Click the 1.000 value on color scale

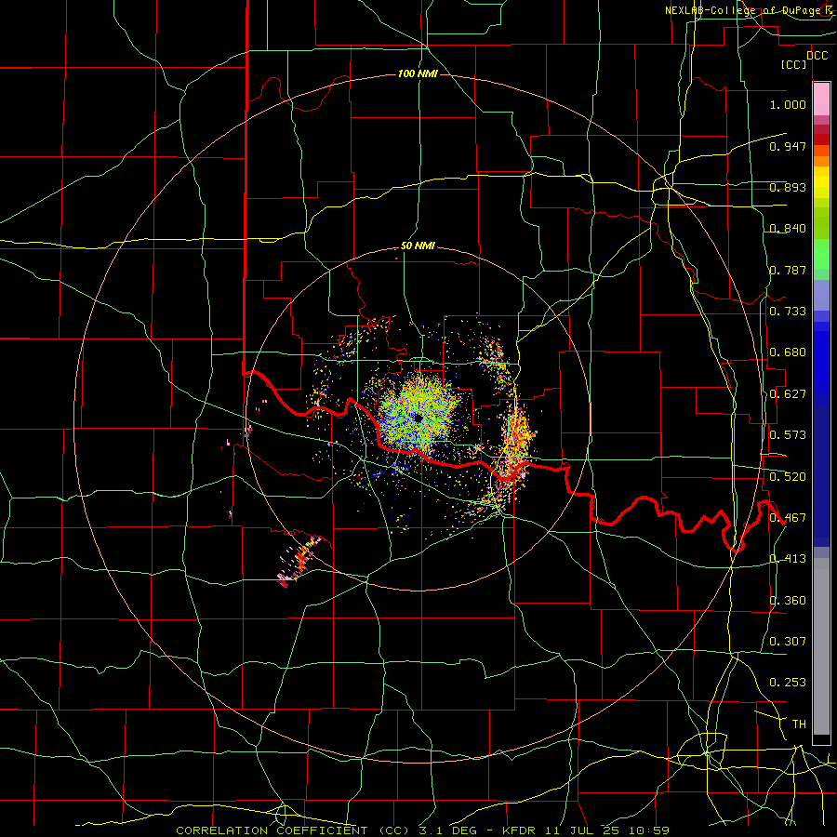pyautogui.click(x=788, y=104)
